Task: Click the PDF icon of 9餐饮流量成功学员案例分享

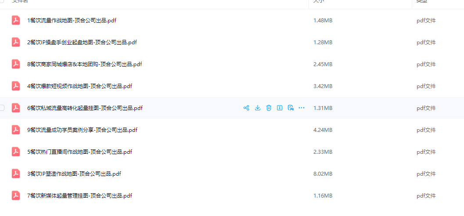Action: pos(16,130)
